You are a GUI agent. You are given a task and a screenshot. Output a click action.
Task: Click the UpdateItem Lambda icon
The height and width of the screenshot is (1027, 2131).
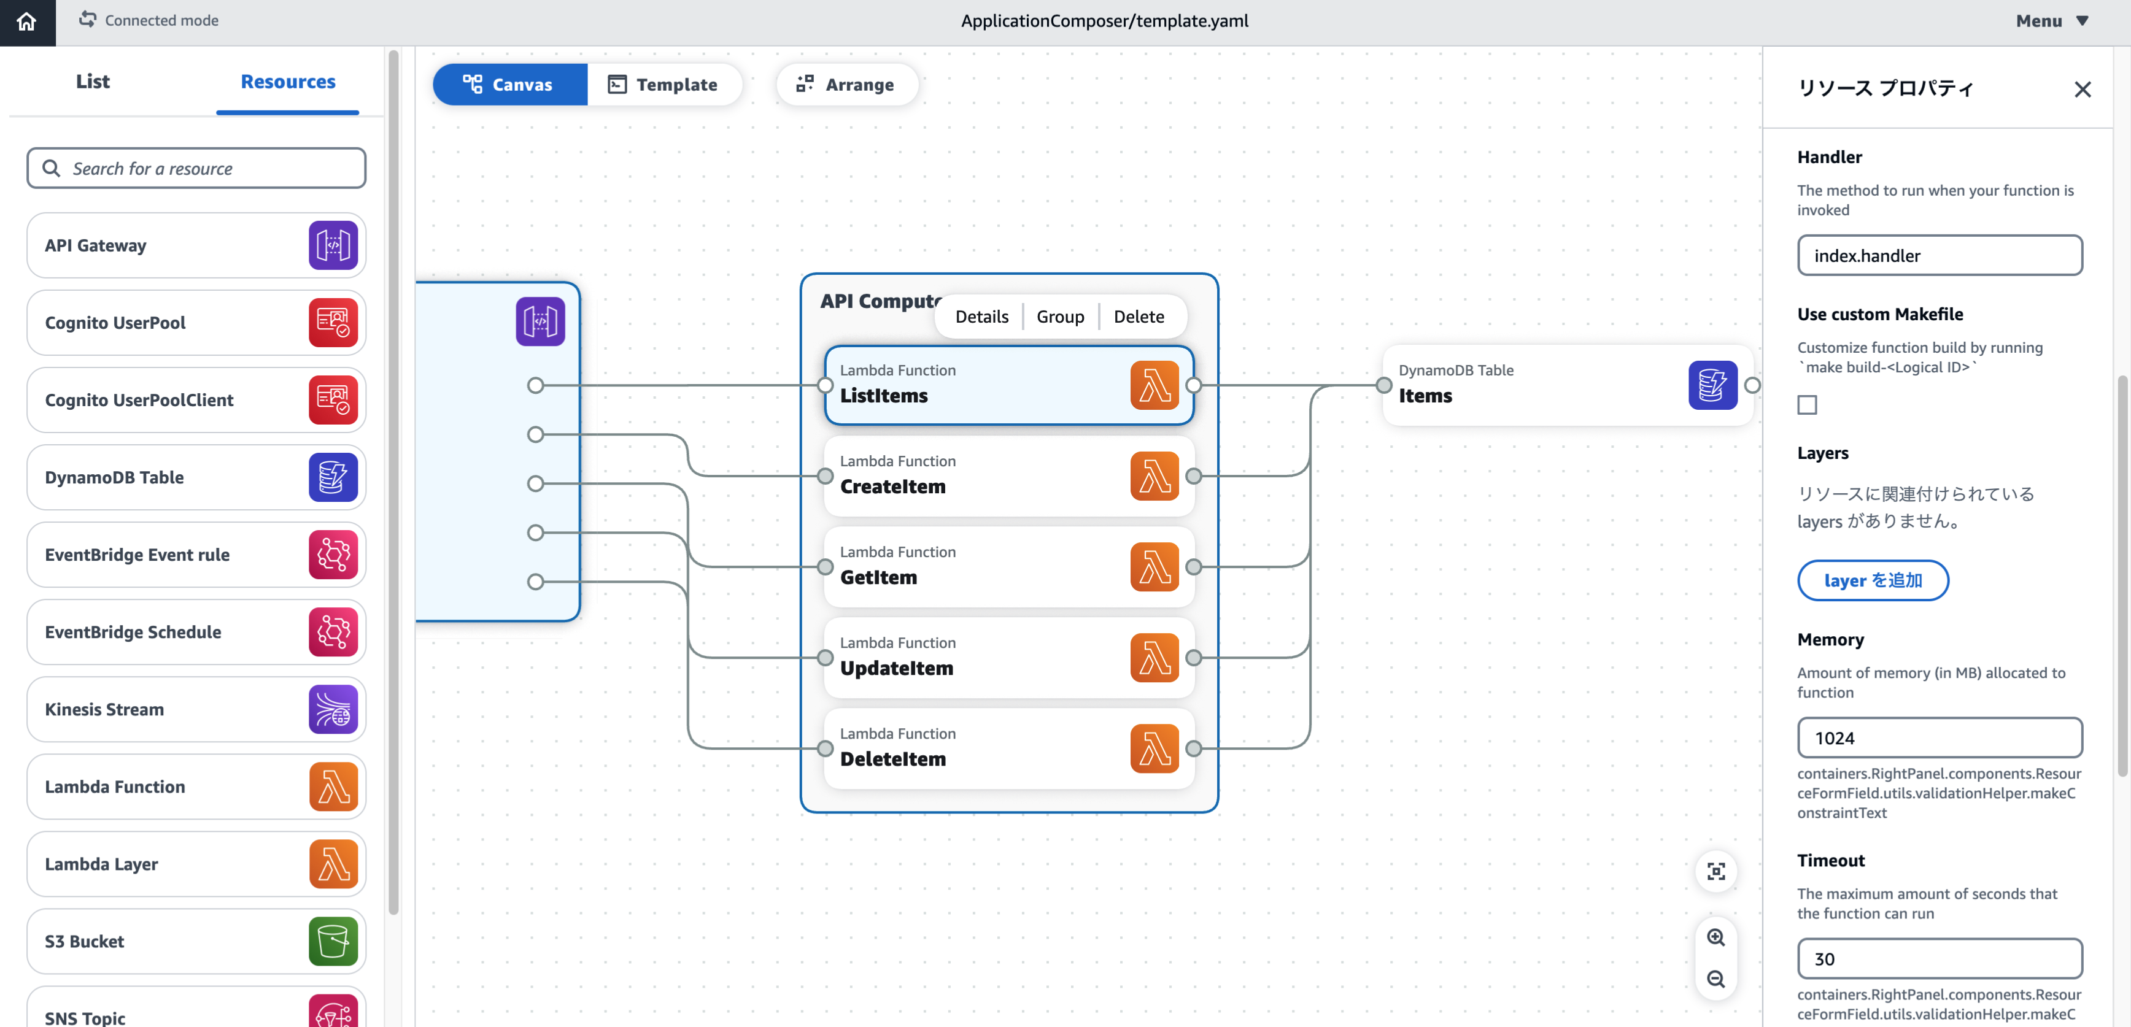tap(1154, 658)
